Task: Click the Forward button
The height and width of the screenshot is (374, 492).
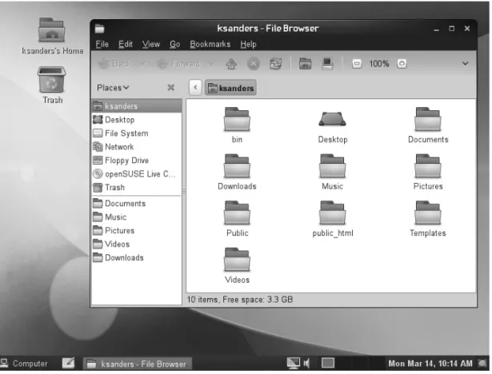Action: [178, 64]
